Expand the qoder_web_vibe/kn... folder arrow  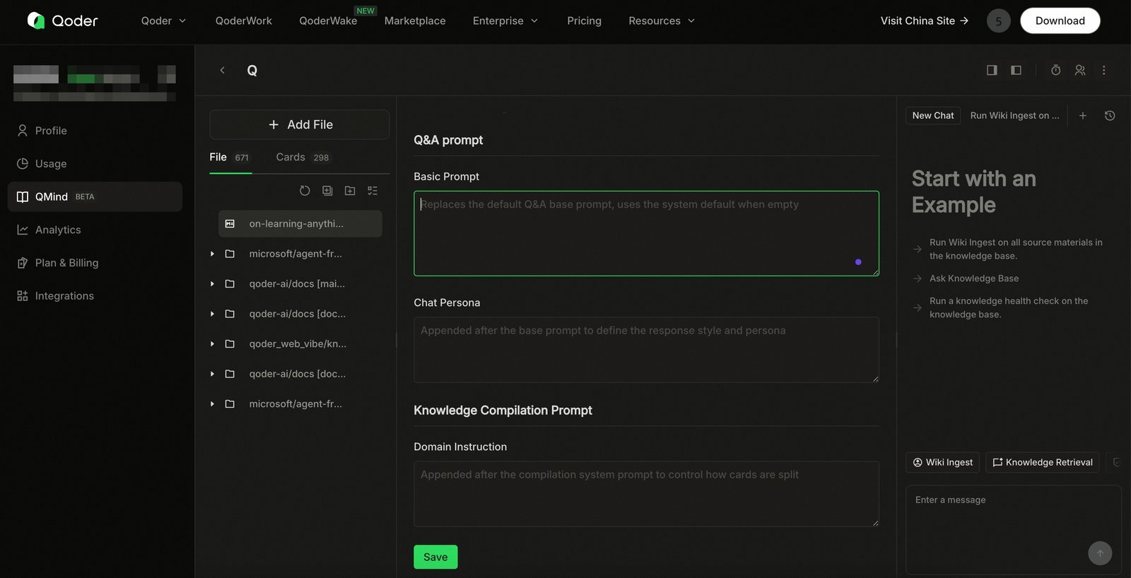tap(212, 343)
